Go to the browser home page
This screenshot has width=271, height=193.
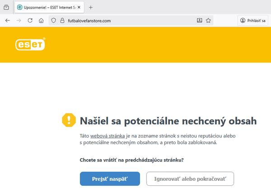pyautogui.click(x=41, y=20)
